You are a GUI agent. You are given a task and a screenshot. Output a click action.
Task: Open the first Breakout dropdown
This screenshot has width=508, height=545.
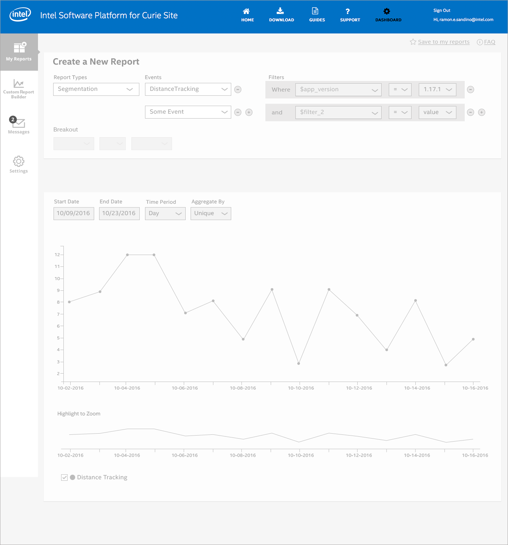pos(74,144)
